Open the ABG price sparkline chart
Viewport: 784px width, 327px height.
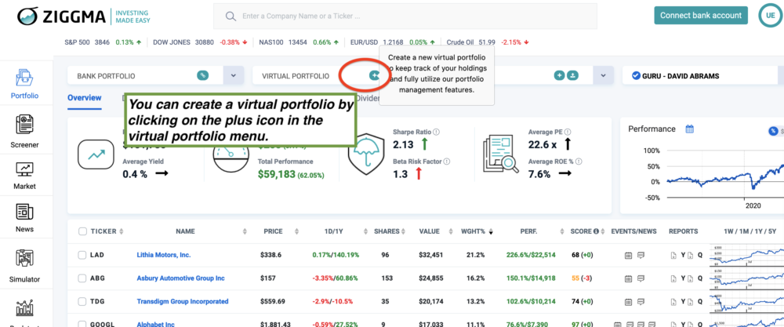coord(746,278)
